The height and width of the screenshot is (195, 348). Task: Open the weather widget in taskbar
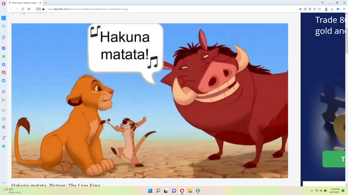[x=12, y=191]
